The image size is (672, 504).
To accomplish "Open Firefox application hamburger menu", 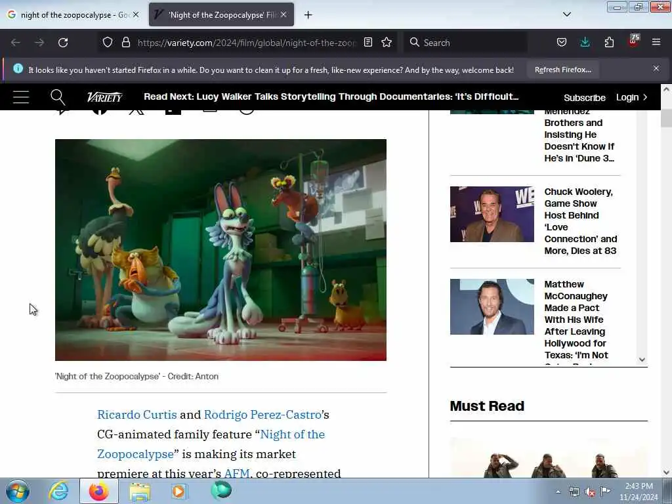I will [x=656, y=43].
